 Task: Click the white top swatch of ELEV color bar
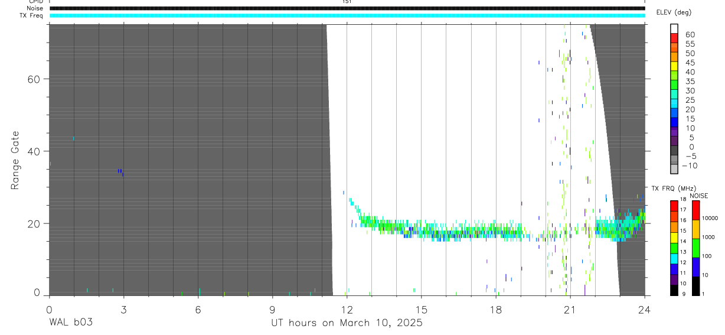coord(675,29)
